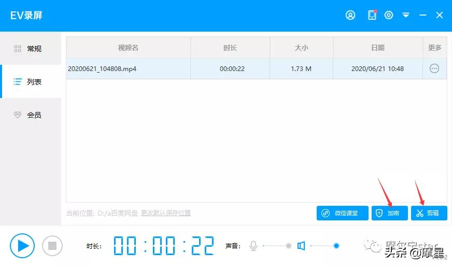The width and height of the screenshot is (452, 266).
Task: Open settings gear icon in title bar
Action: click(389, 15)
